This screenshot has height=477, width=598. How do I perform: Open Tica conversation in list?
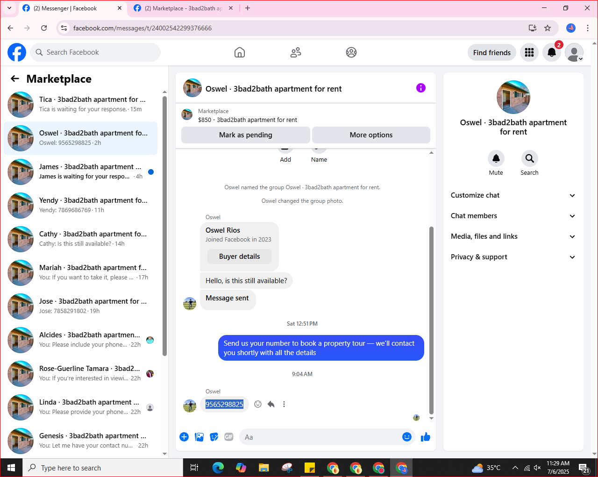pyautogui.click(x=81, y=105)
